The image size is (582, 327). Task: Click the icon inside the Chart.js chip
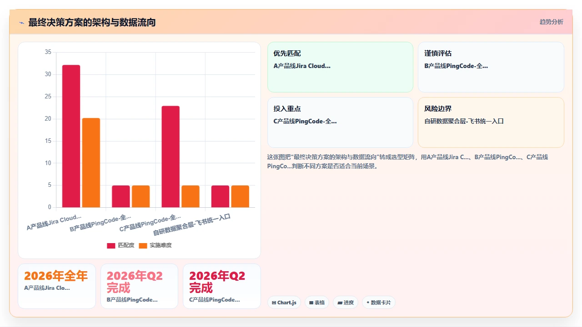tap(274, 303)
